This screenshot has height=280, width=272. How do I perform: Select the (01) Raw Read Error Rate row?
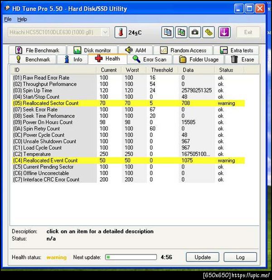coord(128,77)
